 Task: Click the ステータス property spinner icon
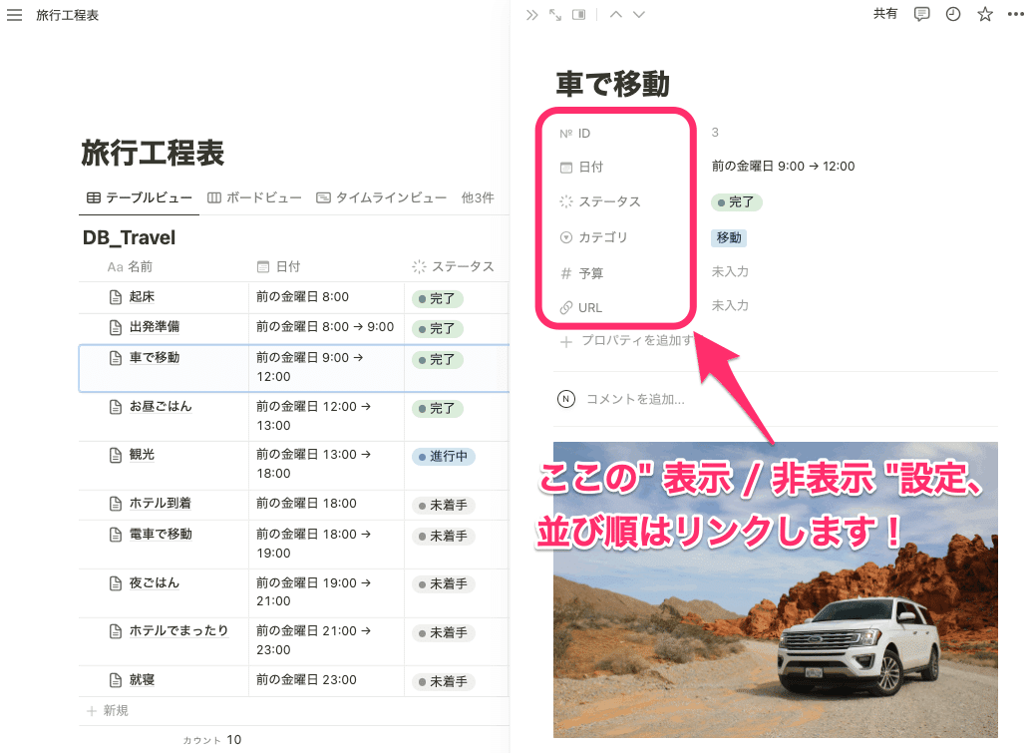568,201
